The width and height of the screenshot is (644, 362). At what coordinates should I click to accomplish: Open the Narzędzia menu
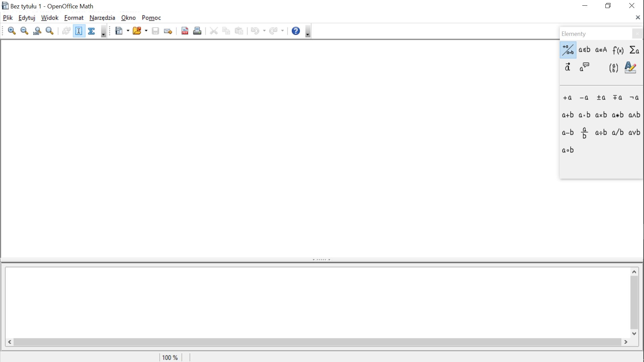click(x=102, y=18)
